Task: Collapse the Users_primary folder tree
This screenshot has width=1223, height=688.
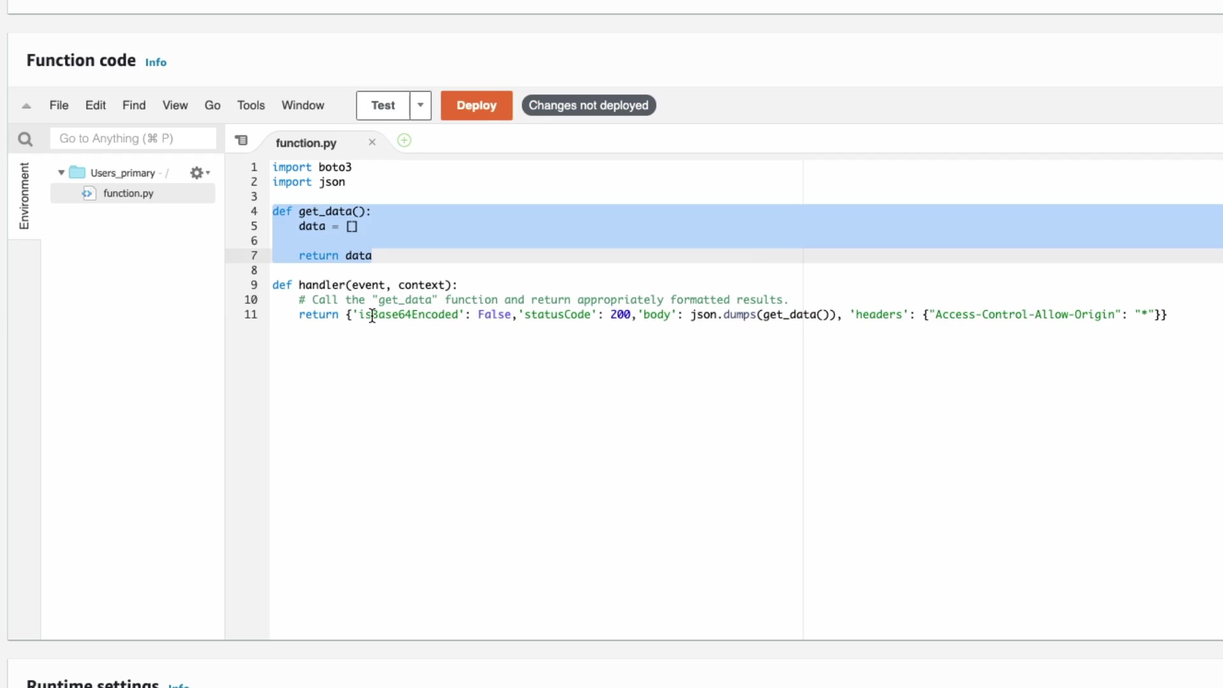Action: [x=61, y=173]
